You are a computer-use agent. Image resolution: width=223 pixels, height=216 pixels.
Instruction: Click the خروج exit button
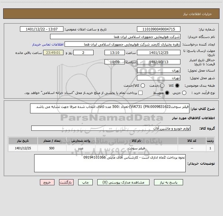(47, 182)
